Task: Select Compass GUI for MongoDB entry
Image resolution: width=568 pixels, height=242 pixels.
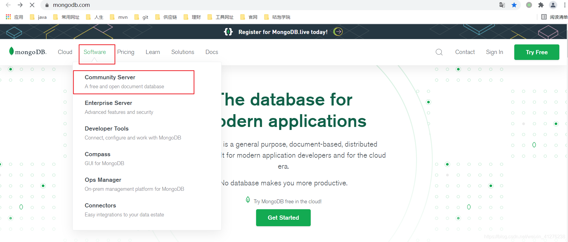Action: [104, 159]
